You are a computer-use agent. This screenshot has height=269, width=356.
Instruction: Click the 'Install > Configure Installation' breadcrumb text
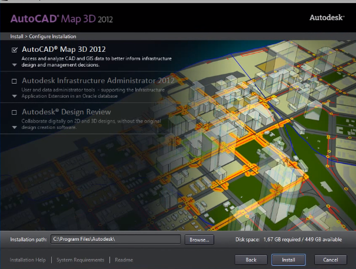pos(43,36)
